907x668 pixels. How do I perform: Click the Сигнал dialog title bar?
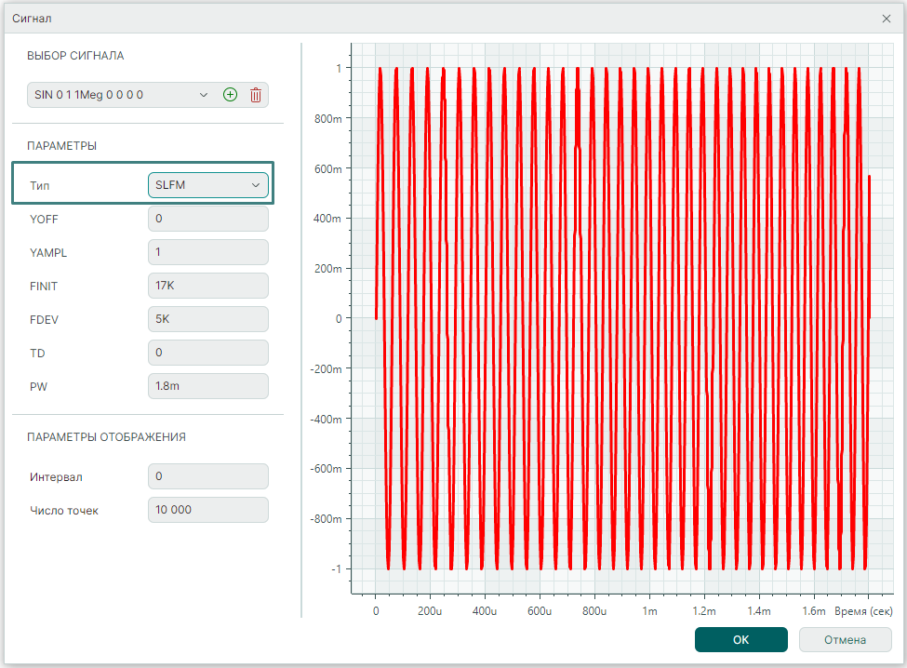pyautogui.click(x=447, y=18)
